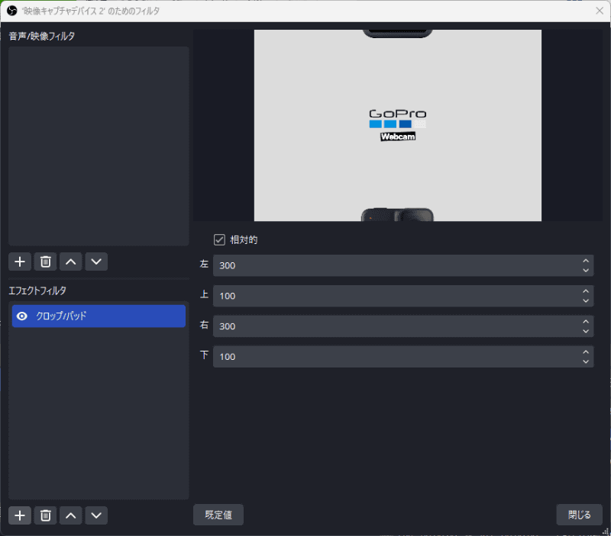Decrease 右 crop value with down arrow
611x536 pixels.
586,331
